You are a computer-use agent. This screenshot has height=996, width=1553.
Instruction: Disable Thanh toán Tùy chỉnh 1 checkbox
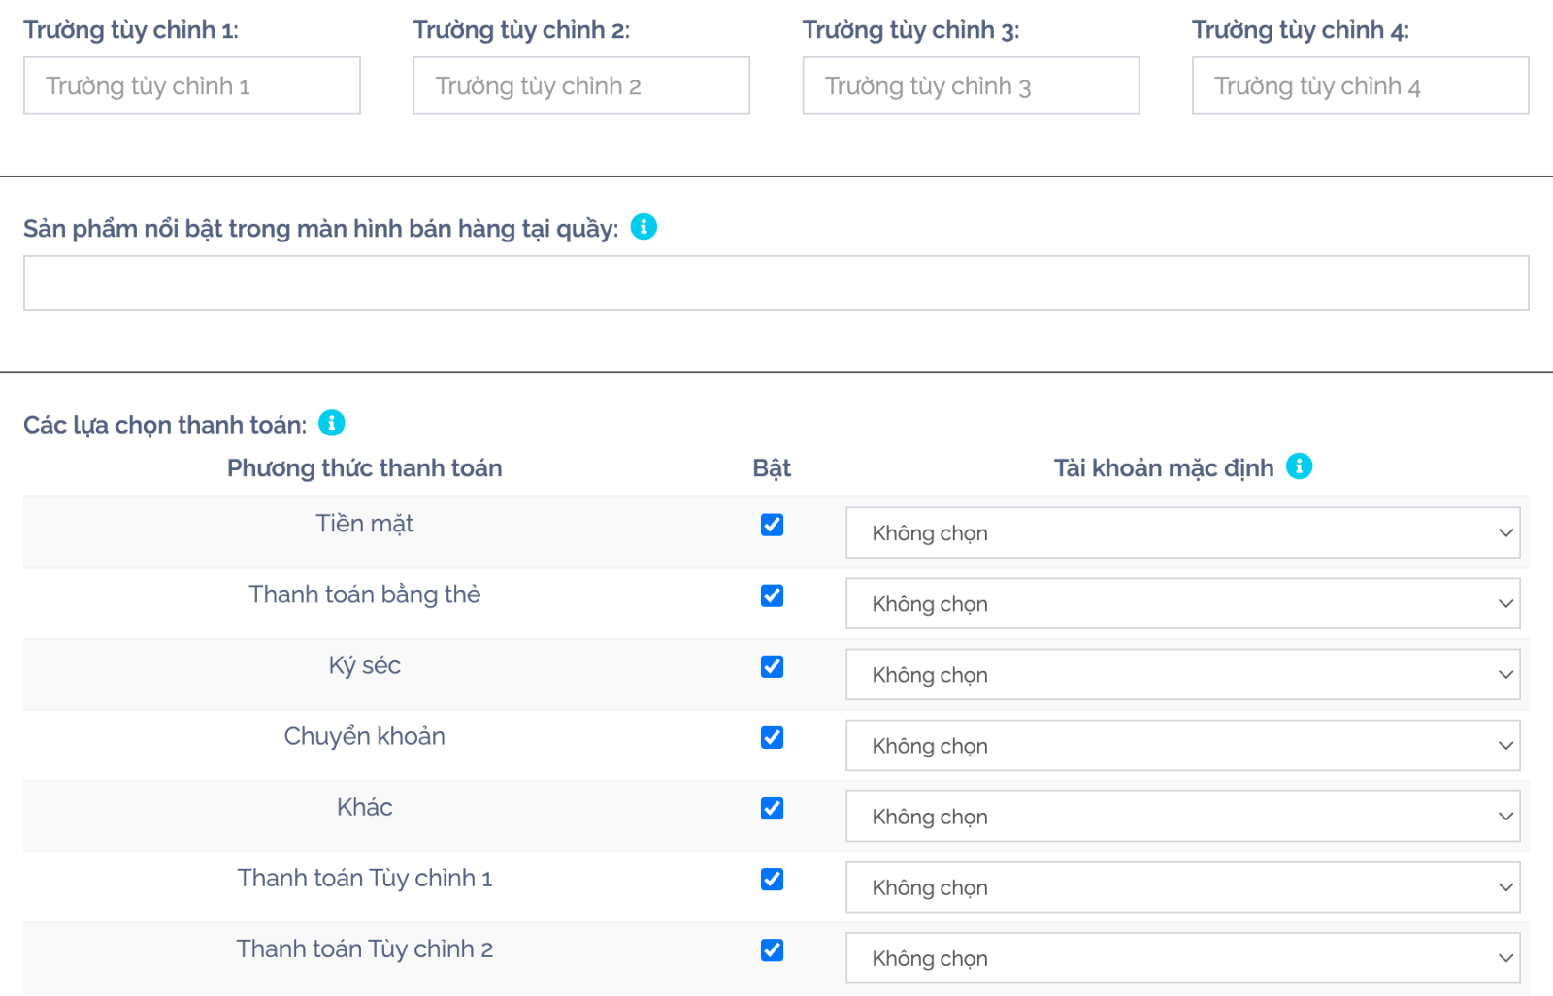tap(772, 879)
